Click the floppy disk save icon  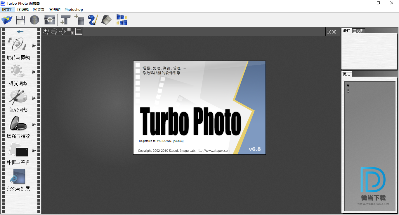point(20,20)
